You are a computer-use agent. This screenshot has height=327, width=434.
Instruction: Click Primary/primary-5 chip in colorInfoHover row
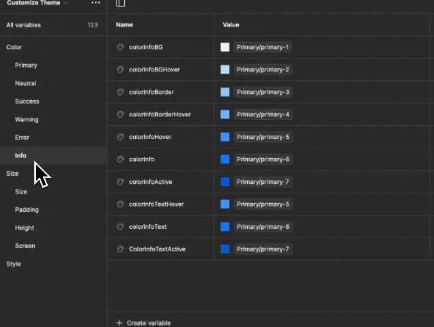(x=263, y=137)
